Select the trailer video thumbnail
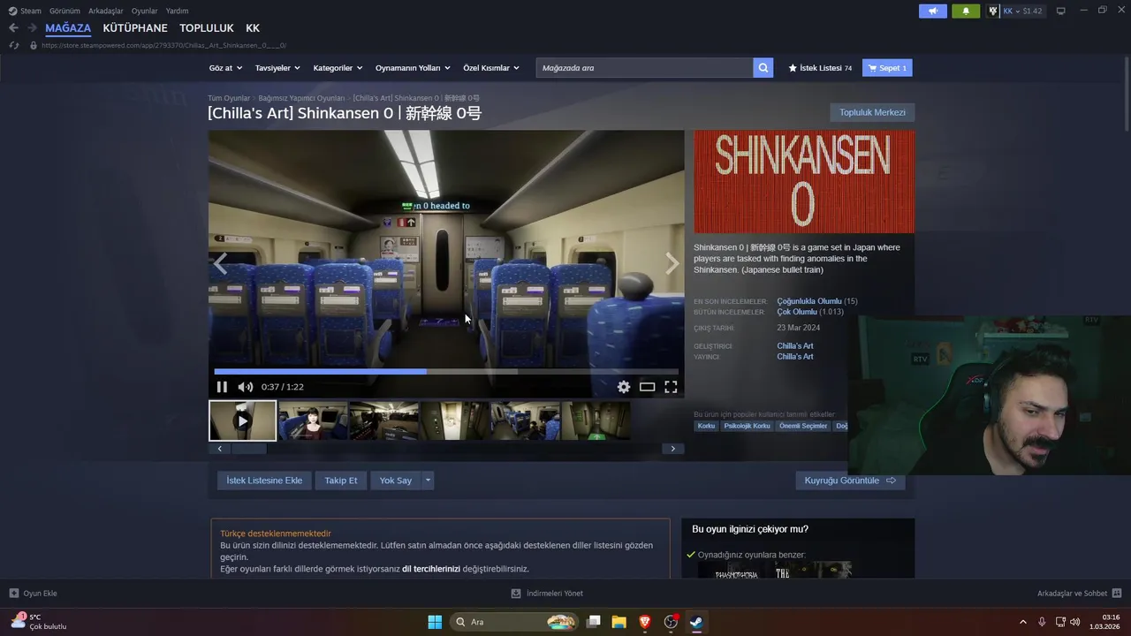 coord(243,420)
